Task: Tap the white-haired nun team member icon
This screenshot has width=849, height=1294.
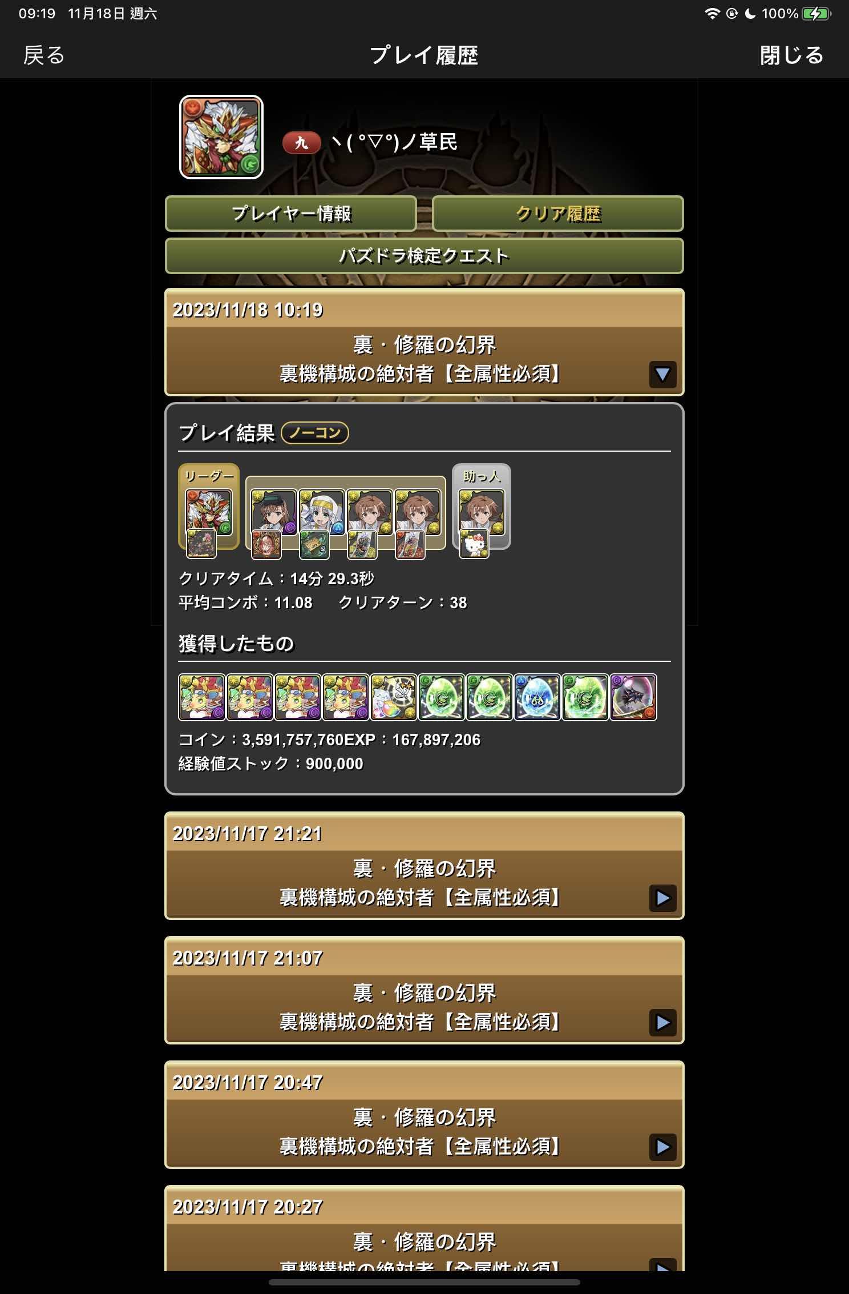Action: click(x=322, y=512)
